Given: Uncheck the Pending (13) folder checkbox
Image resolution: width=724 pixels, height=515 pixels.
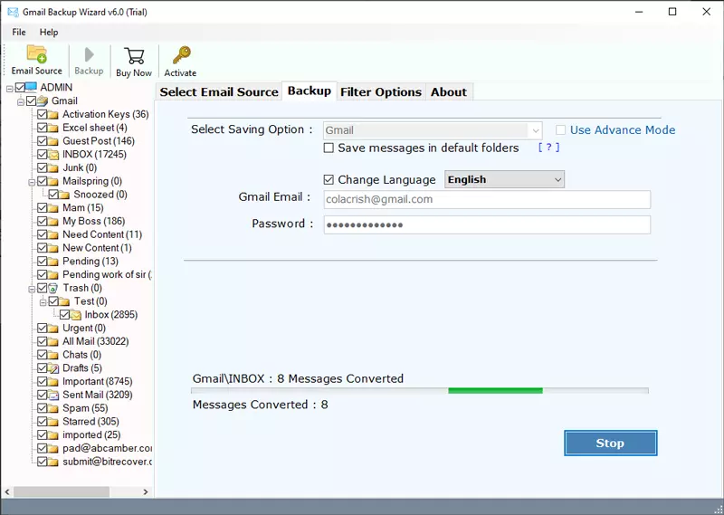Looking at the screenshot, I should (x=42, y=262).
